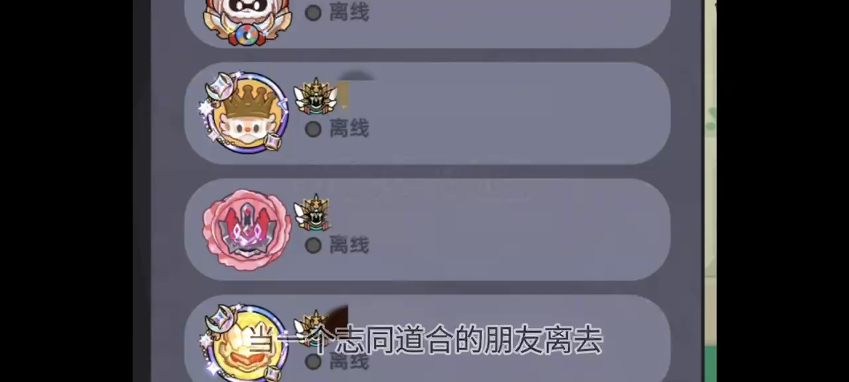The image size is (849, 382).
Task: Click 离线 text in the top row
Action: (x=349, y=11)
